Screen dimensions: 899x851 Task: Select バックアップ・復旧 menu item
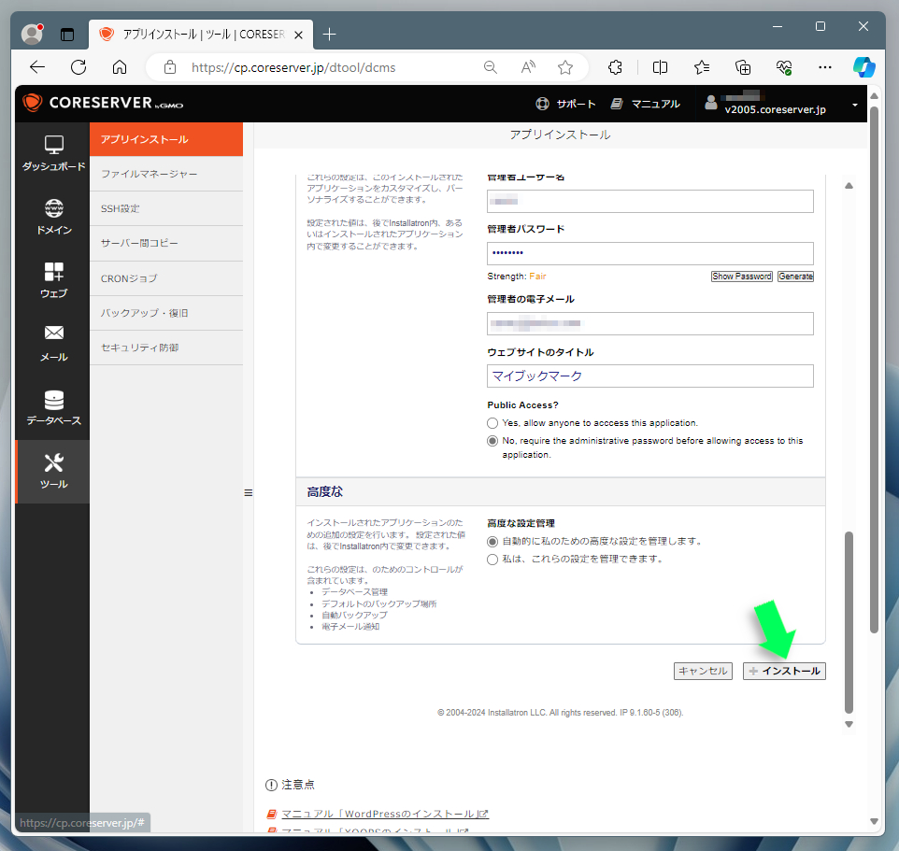(x=166, y=313)
